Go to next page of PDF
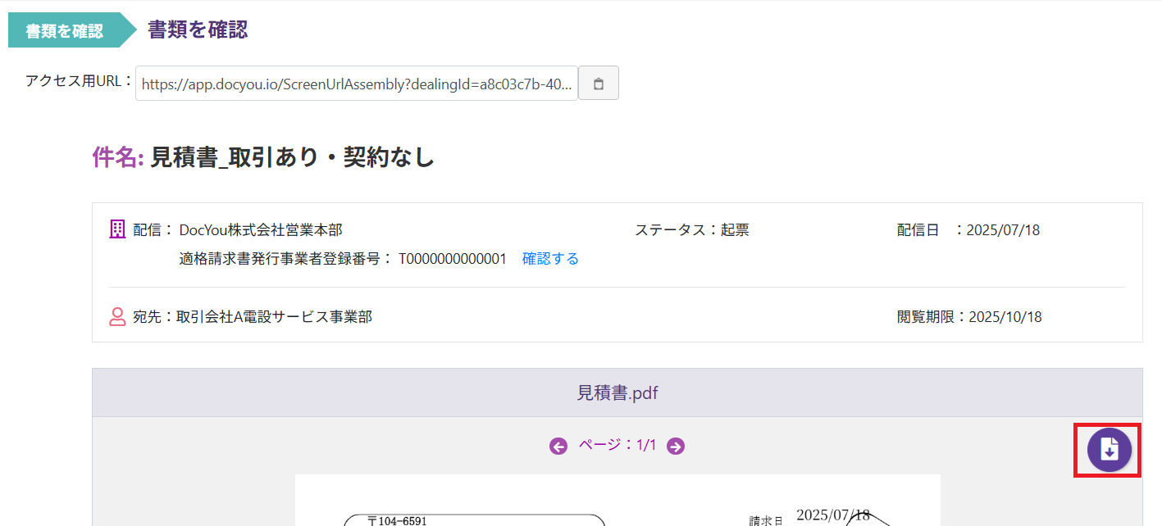 point(676,447)
